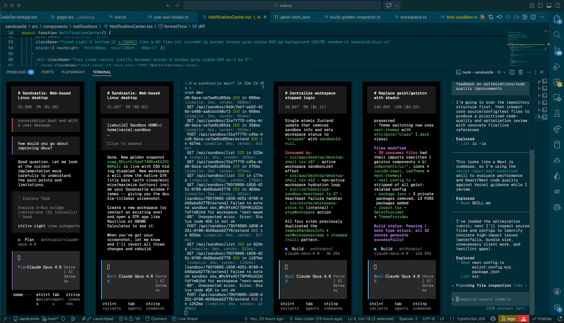Split the editor from the editor toolbar
The width and height of the screenshot is (564, 323).
point(533,16)
